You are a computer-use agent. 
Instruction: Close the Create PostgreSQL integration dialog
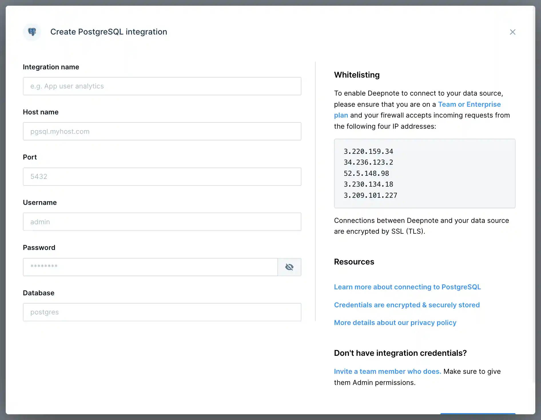(x=512, y=32)
